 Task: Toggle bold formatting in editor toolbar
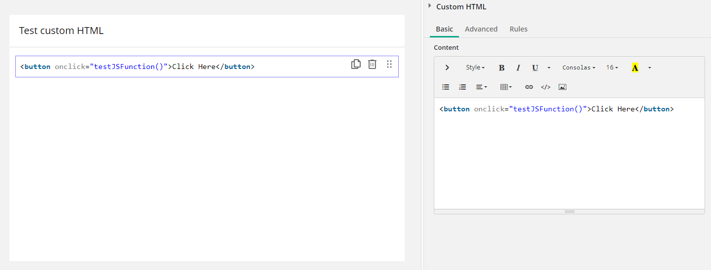[502, 67]
